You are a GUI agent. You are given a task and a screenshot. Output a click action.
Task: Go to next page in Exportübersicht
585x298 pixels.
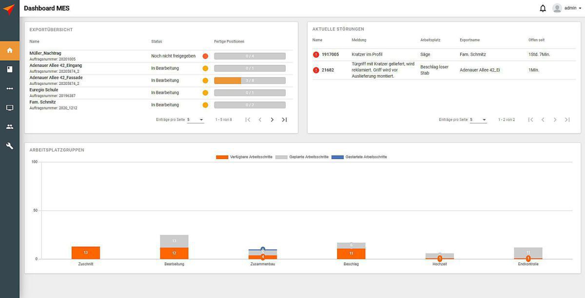point(272,120)
